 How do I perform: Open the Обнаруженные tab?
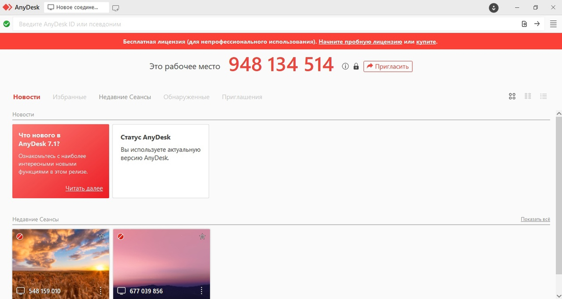[186, 97]
